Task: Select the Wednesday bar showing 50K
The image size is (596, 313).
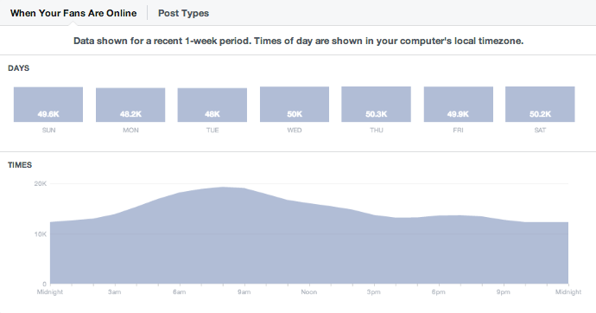Action: (x=295, y=105)
